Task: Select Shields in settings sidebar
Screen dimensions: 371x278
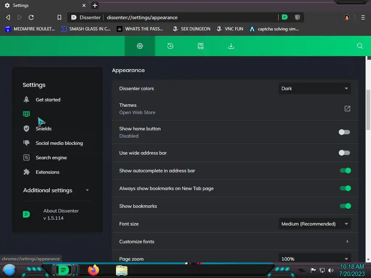Action: click(x=43, y=129)
